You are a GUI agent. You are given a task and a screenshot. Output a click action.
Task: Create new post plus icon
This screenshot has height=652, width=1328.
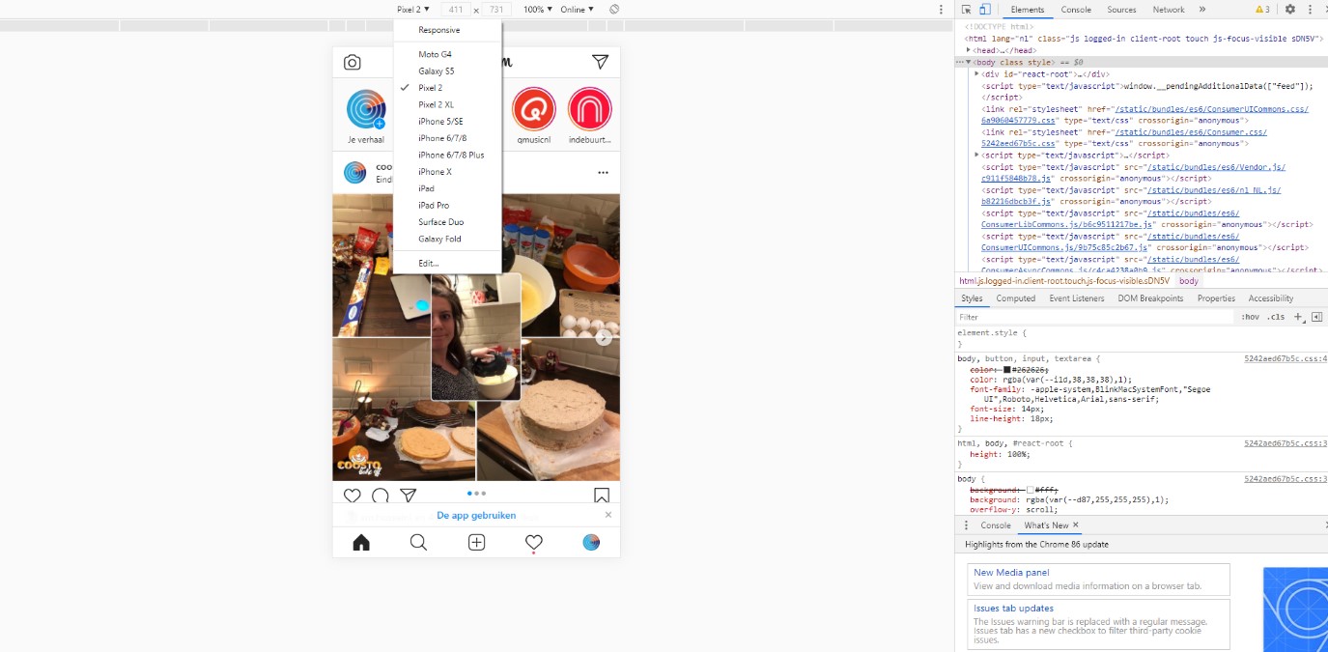pyautogui.click(x=476, y=543)
